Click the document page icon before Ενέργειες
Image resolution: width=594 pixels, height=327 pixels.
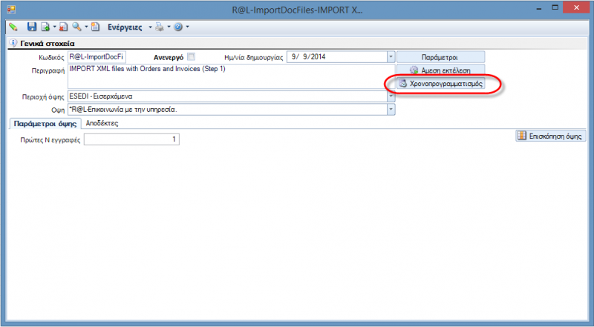coord(96,27)
